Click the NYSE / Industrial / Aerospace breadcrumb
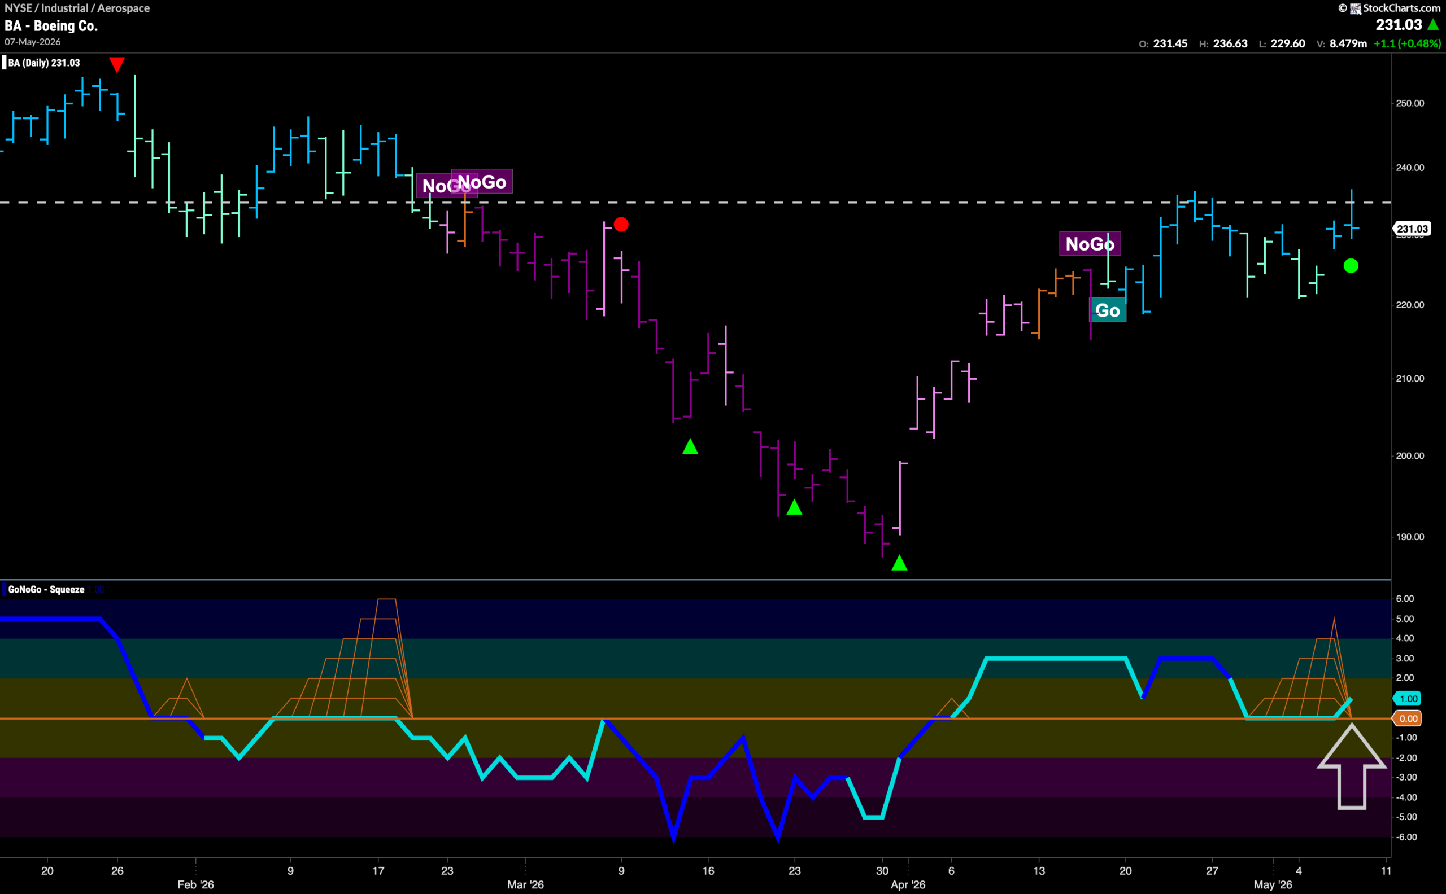This screenshot has height=894, width=1446. point(77,8)
